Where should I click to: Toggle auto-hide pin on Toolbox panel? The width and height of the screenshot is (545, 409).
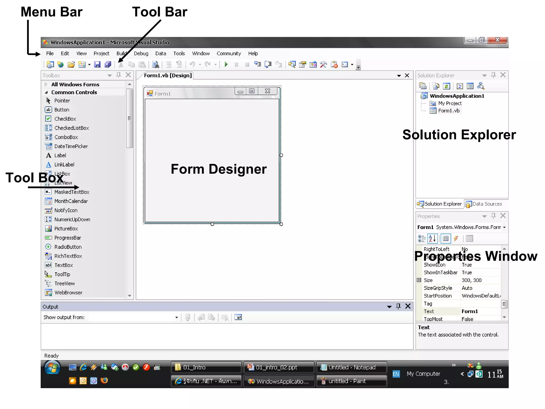pyautogui.click(x=119, y=75)
